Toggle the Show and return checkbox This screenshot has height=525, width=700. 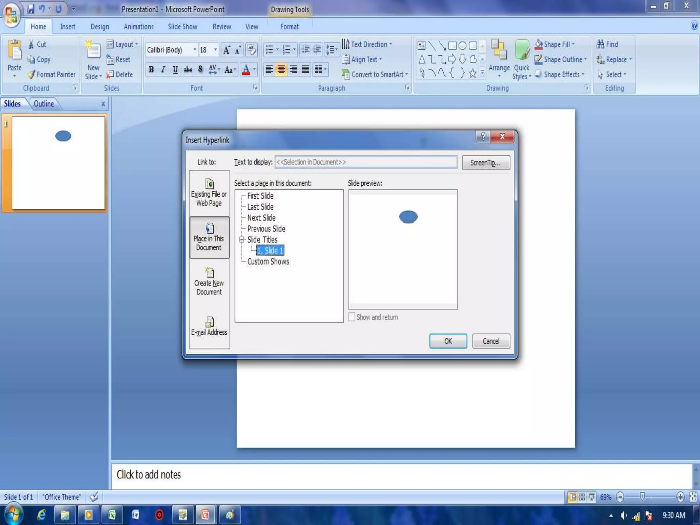(352, 317)
